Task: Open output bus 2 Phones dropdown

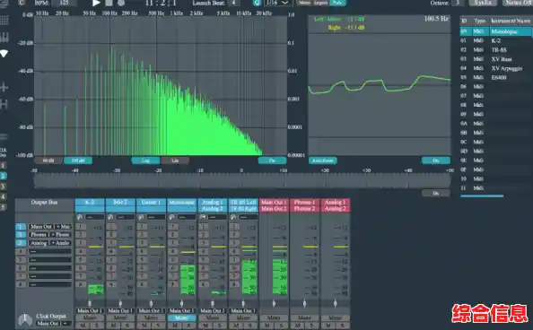Action: tap(50, 235)
